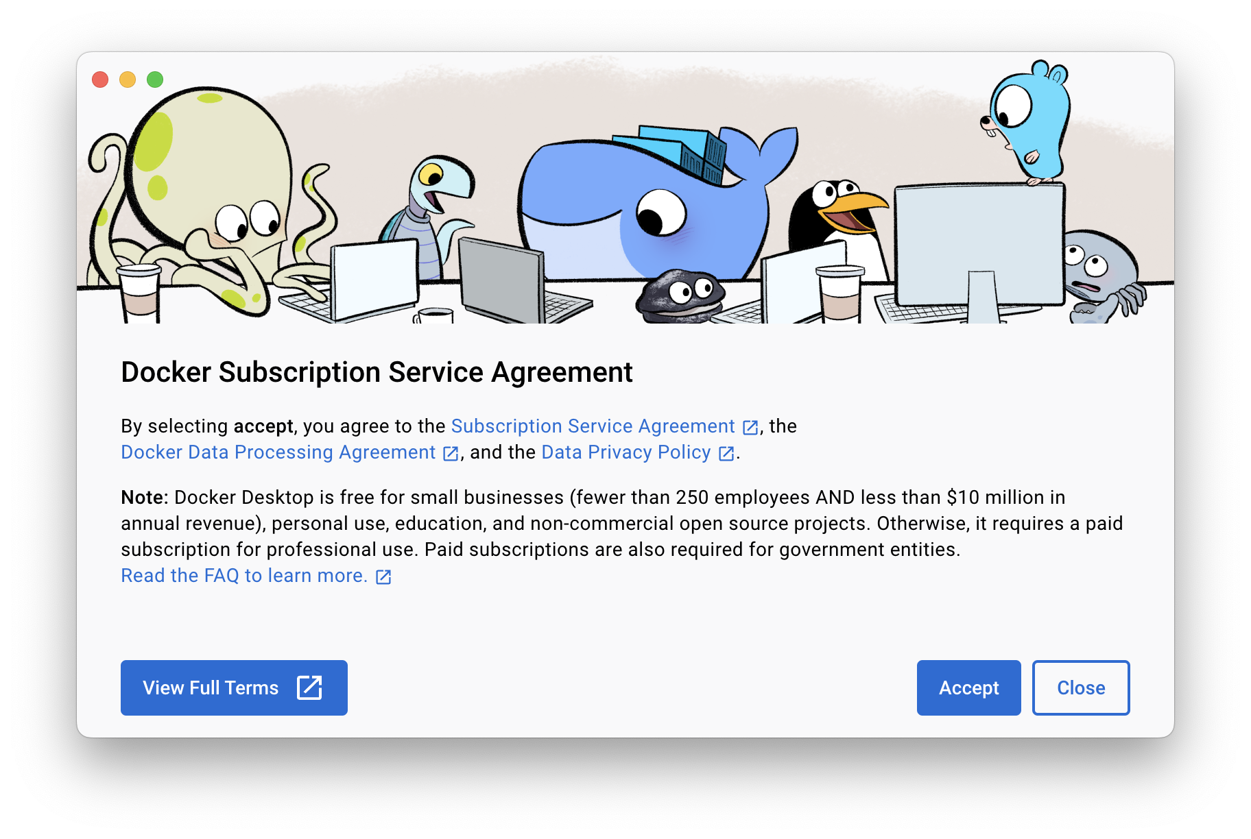Click the yellow minimize window button
This screenshot has width=1251, height=839.
128,80
